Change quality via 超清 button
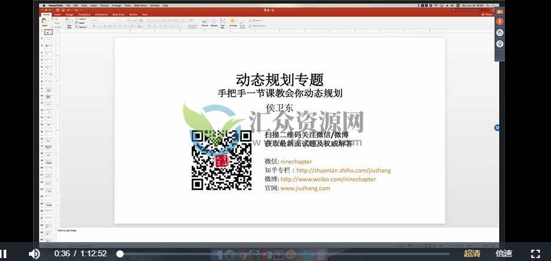Screen dimensions: 551x261 point(471,253)
